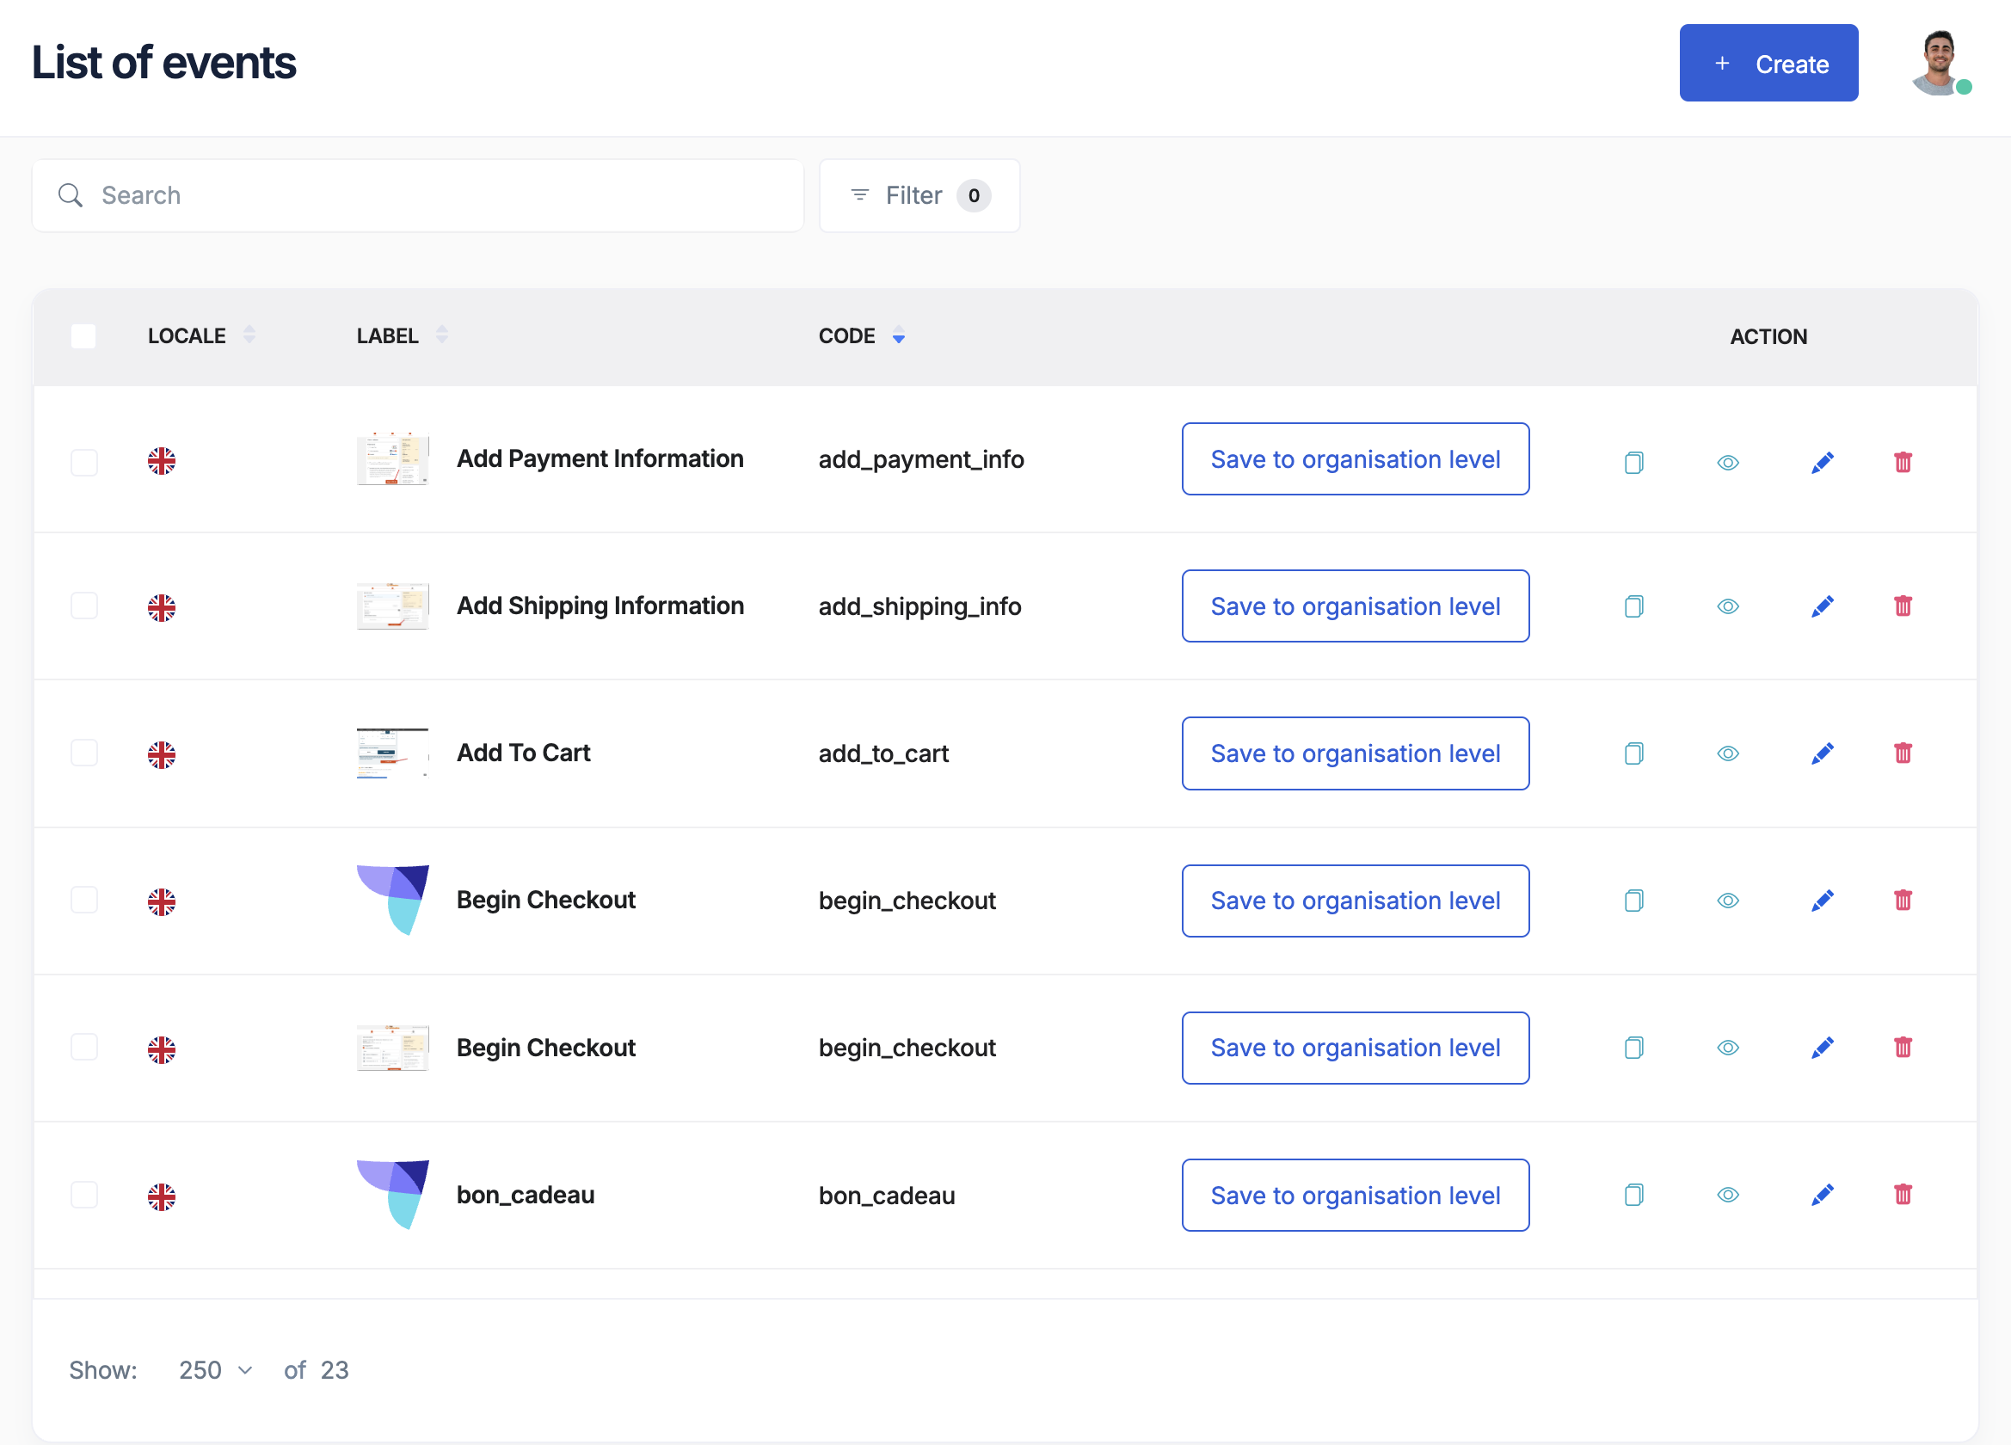
Task: Delete the bon_cadeau event
Action: [x=1903, y=1195]
